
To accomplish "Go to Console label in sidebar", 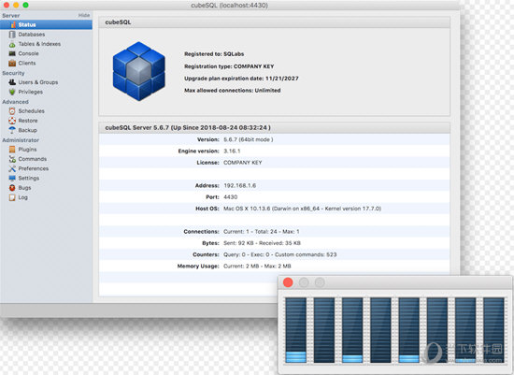I will pos(29,53).
